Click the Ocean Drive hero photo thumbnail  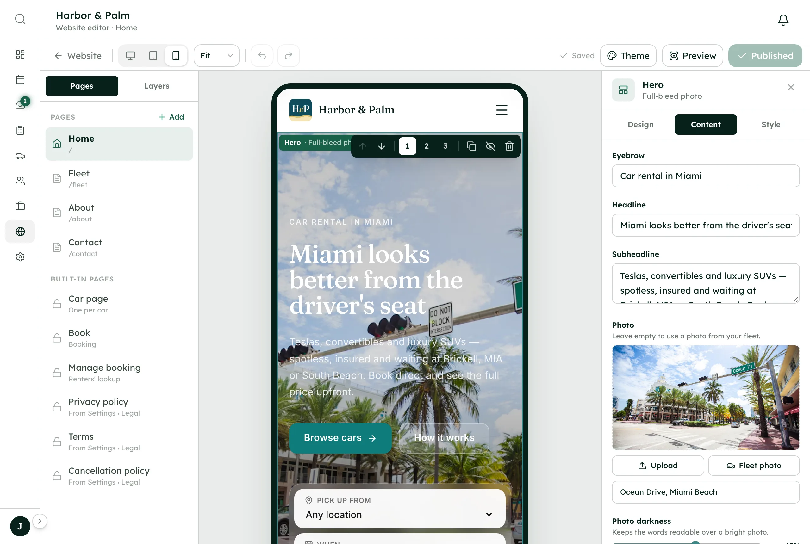coord(706,397)
